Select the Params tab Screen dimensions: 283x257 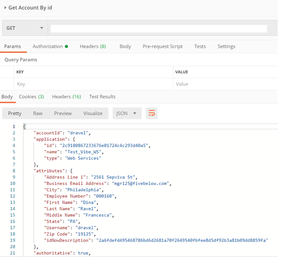(12, 46)
